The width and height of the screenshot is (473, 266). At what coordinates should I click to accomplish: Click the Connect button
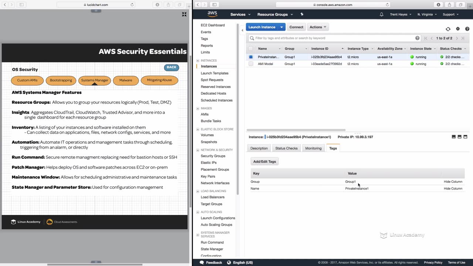coord(296,27)
